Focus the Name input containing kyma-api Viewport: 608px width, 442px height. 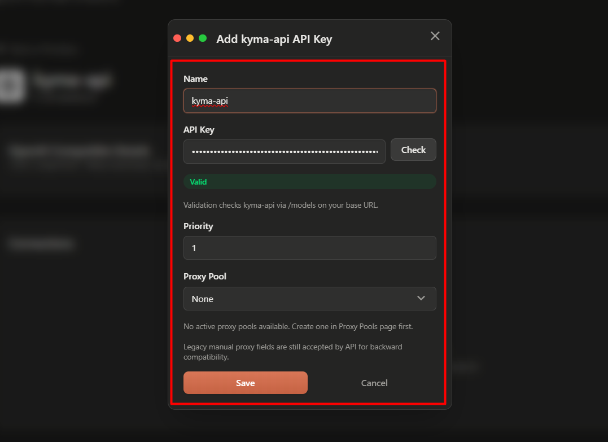coord(309,100)
